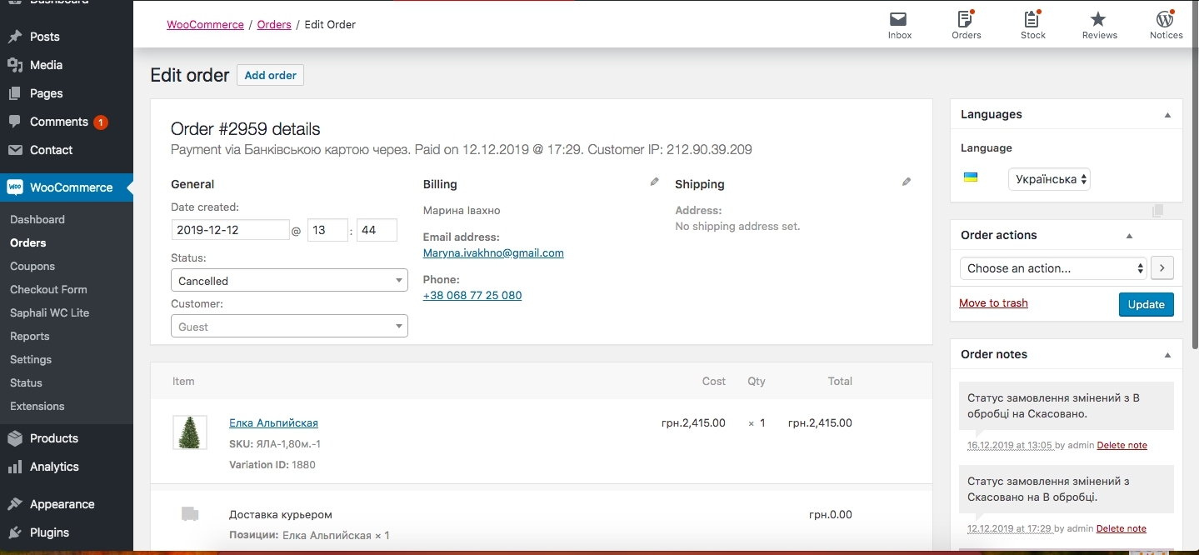
Task: Click the date created input field
Action: [230, 230]
